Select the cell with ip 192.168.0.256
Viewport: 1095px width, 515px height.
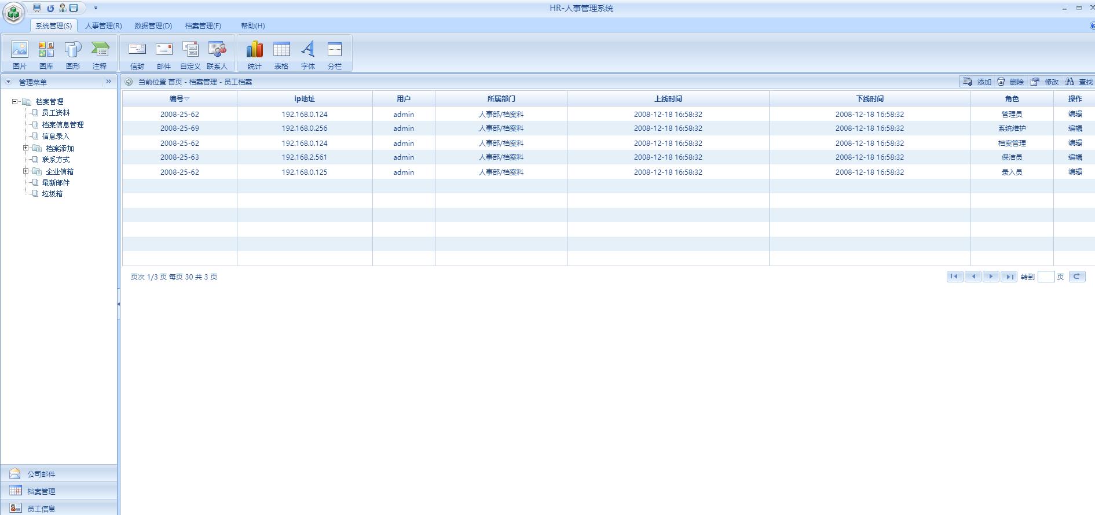click(x=305, y=128)
